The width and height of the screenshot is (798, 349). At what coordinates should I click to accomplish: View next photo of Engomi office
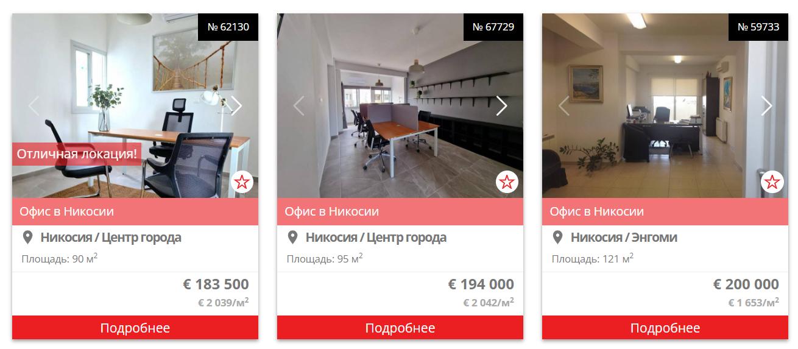point(766,106)
